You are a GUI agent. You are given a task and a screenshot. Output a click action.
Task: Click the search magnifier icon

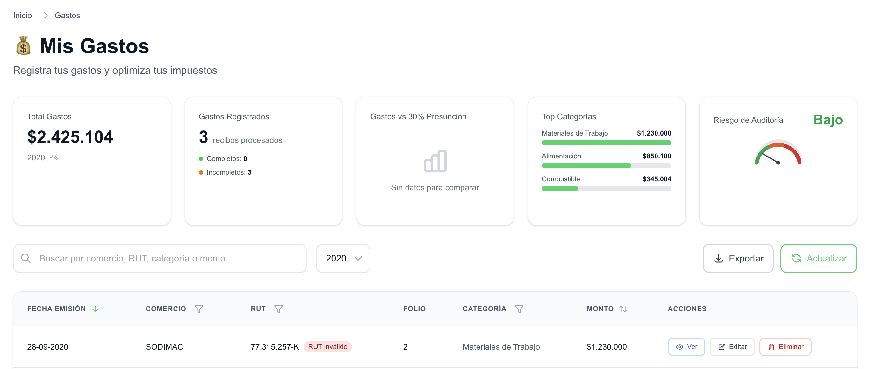coord(26,258)
